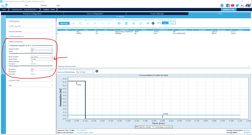Click the ST community network icon
The image size is (252, 135).
coord(242,6)
